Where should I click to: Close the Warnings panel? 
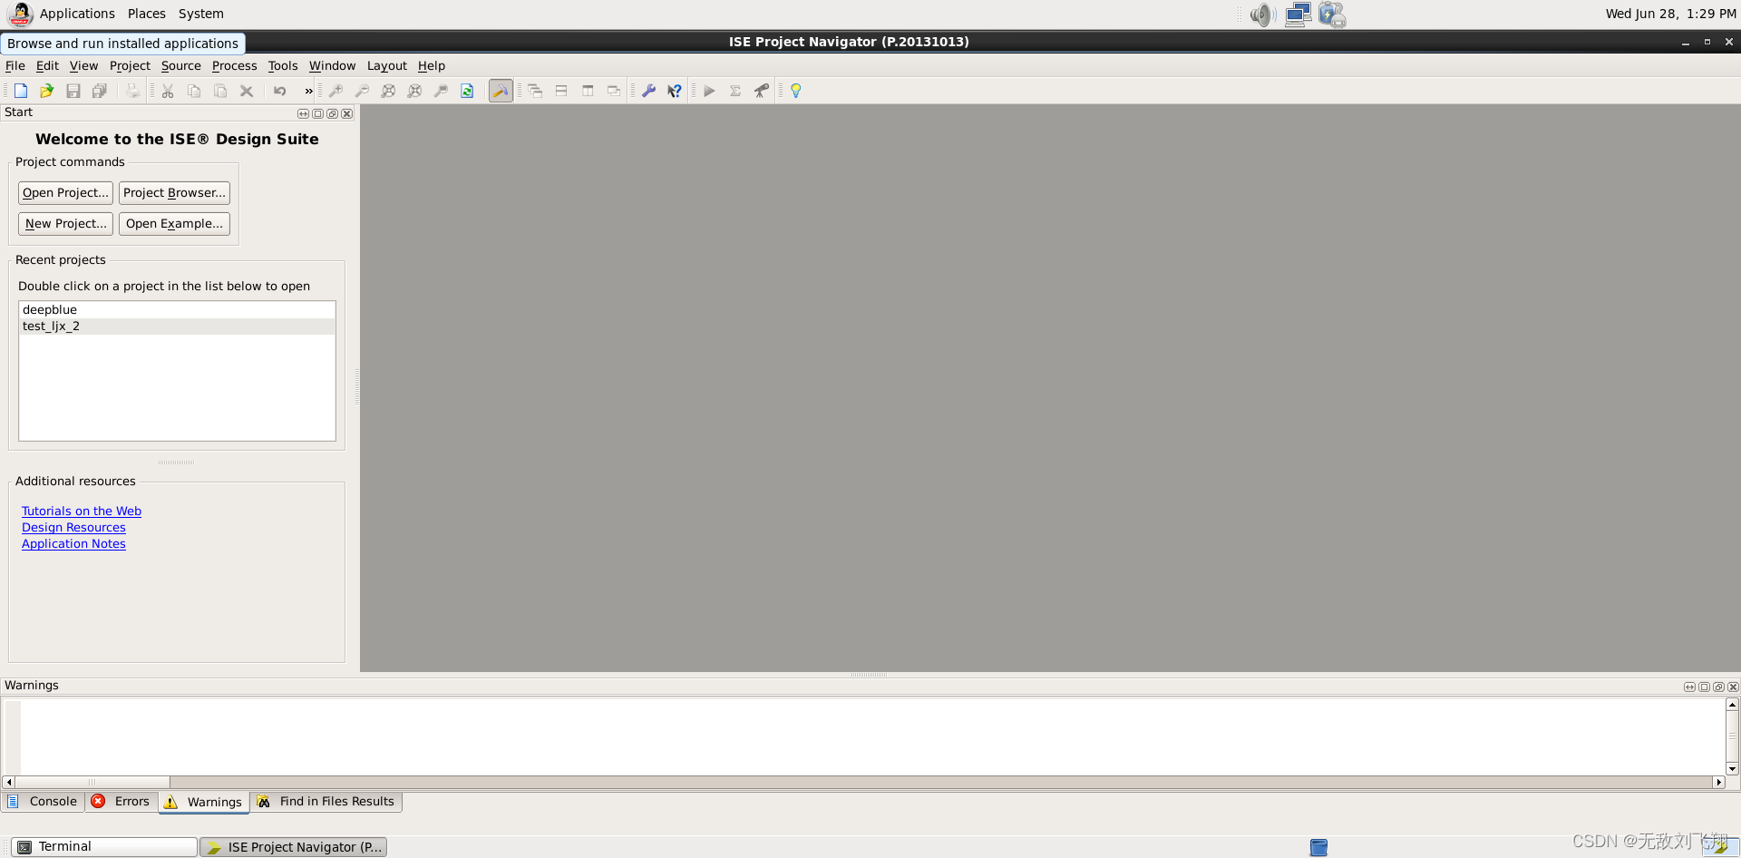[1733, 687]
